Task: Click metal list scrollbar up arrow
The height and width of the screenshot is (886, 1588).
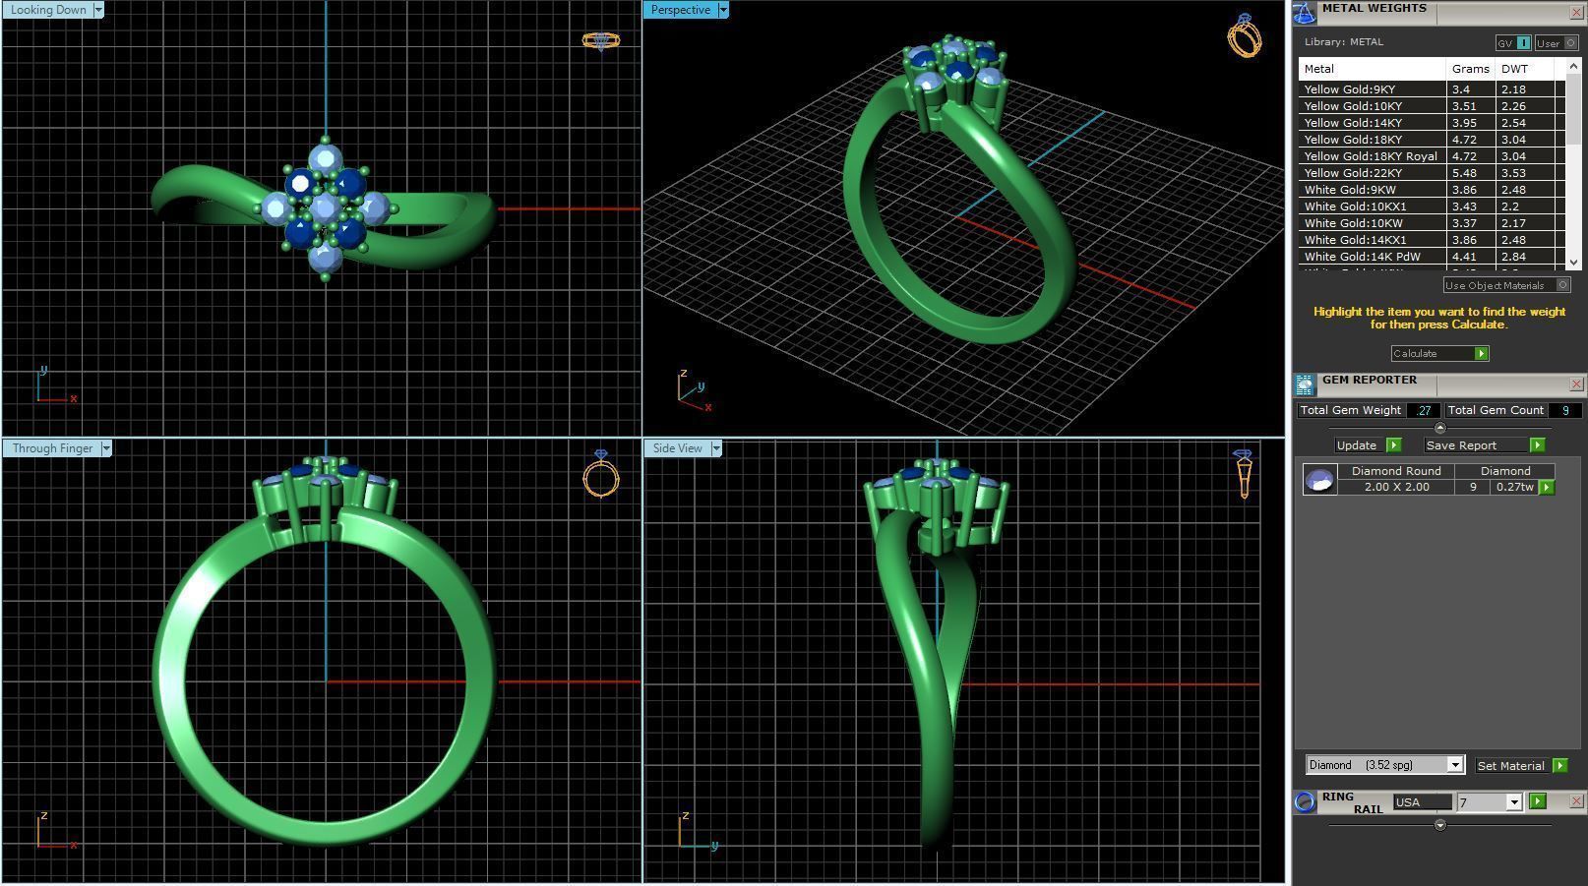Action: tap(1573, 66)
